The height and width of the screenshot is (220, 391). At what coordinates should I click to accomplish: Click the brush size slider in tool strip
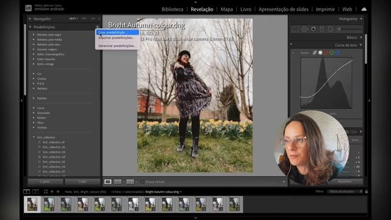(351, 29)
